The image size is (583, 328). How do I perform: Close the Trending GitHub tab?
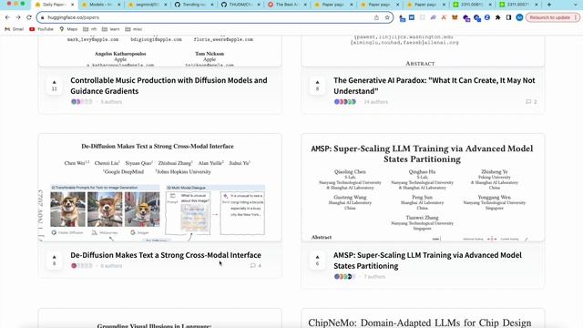pos(212,5)
